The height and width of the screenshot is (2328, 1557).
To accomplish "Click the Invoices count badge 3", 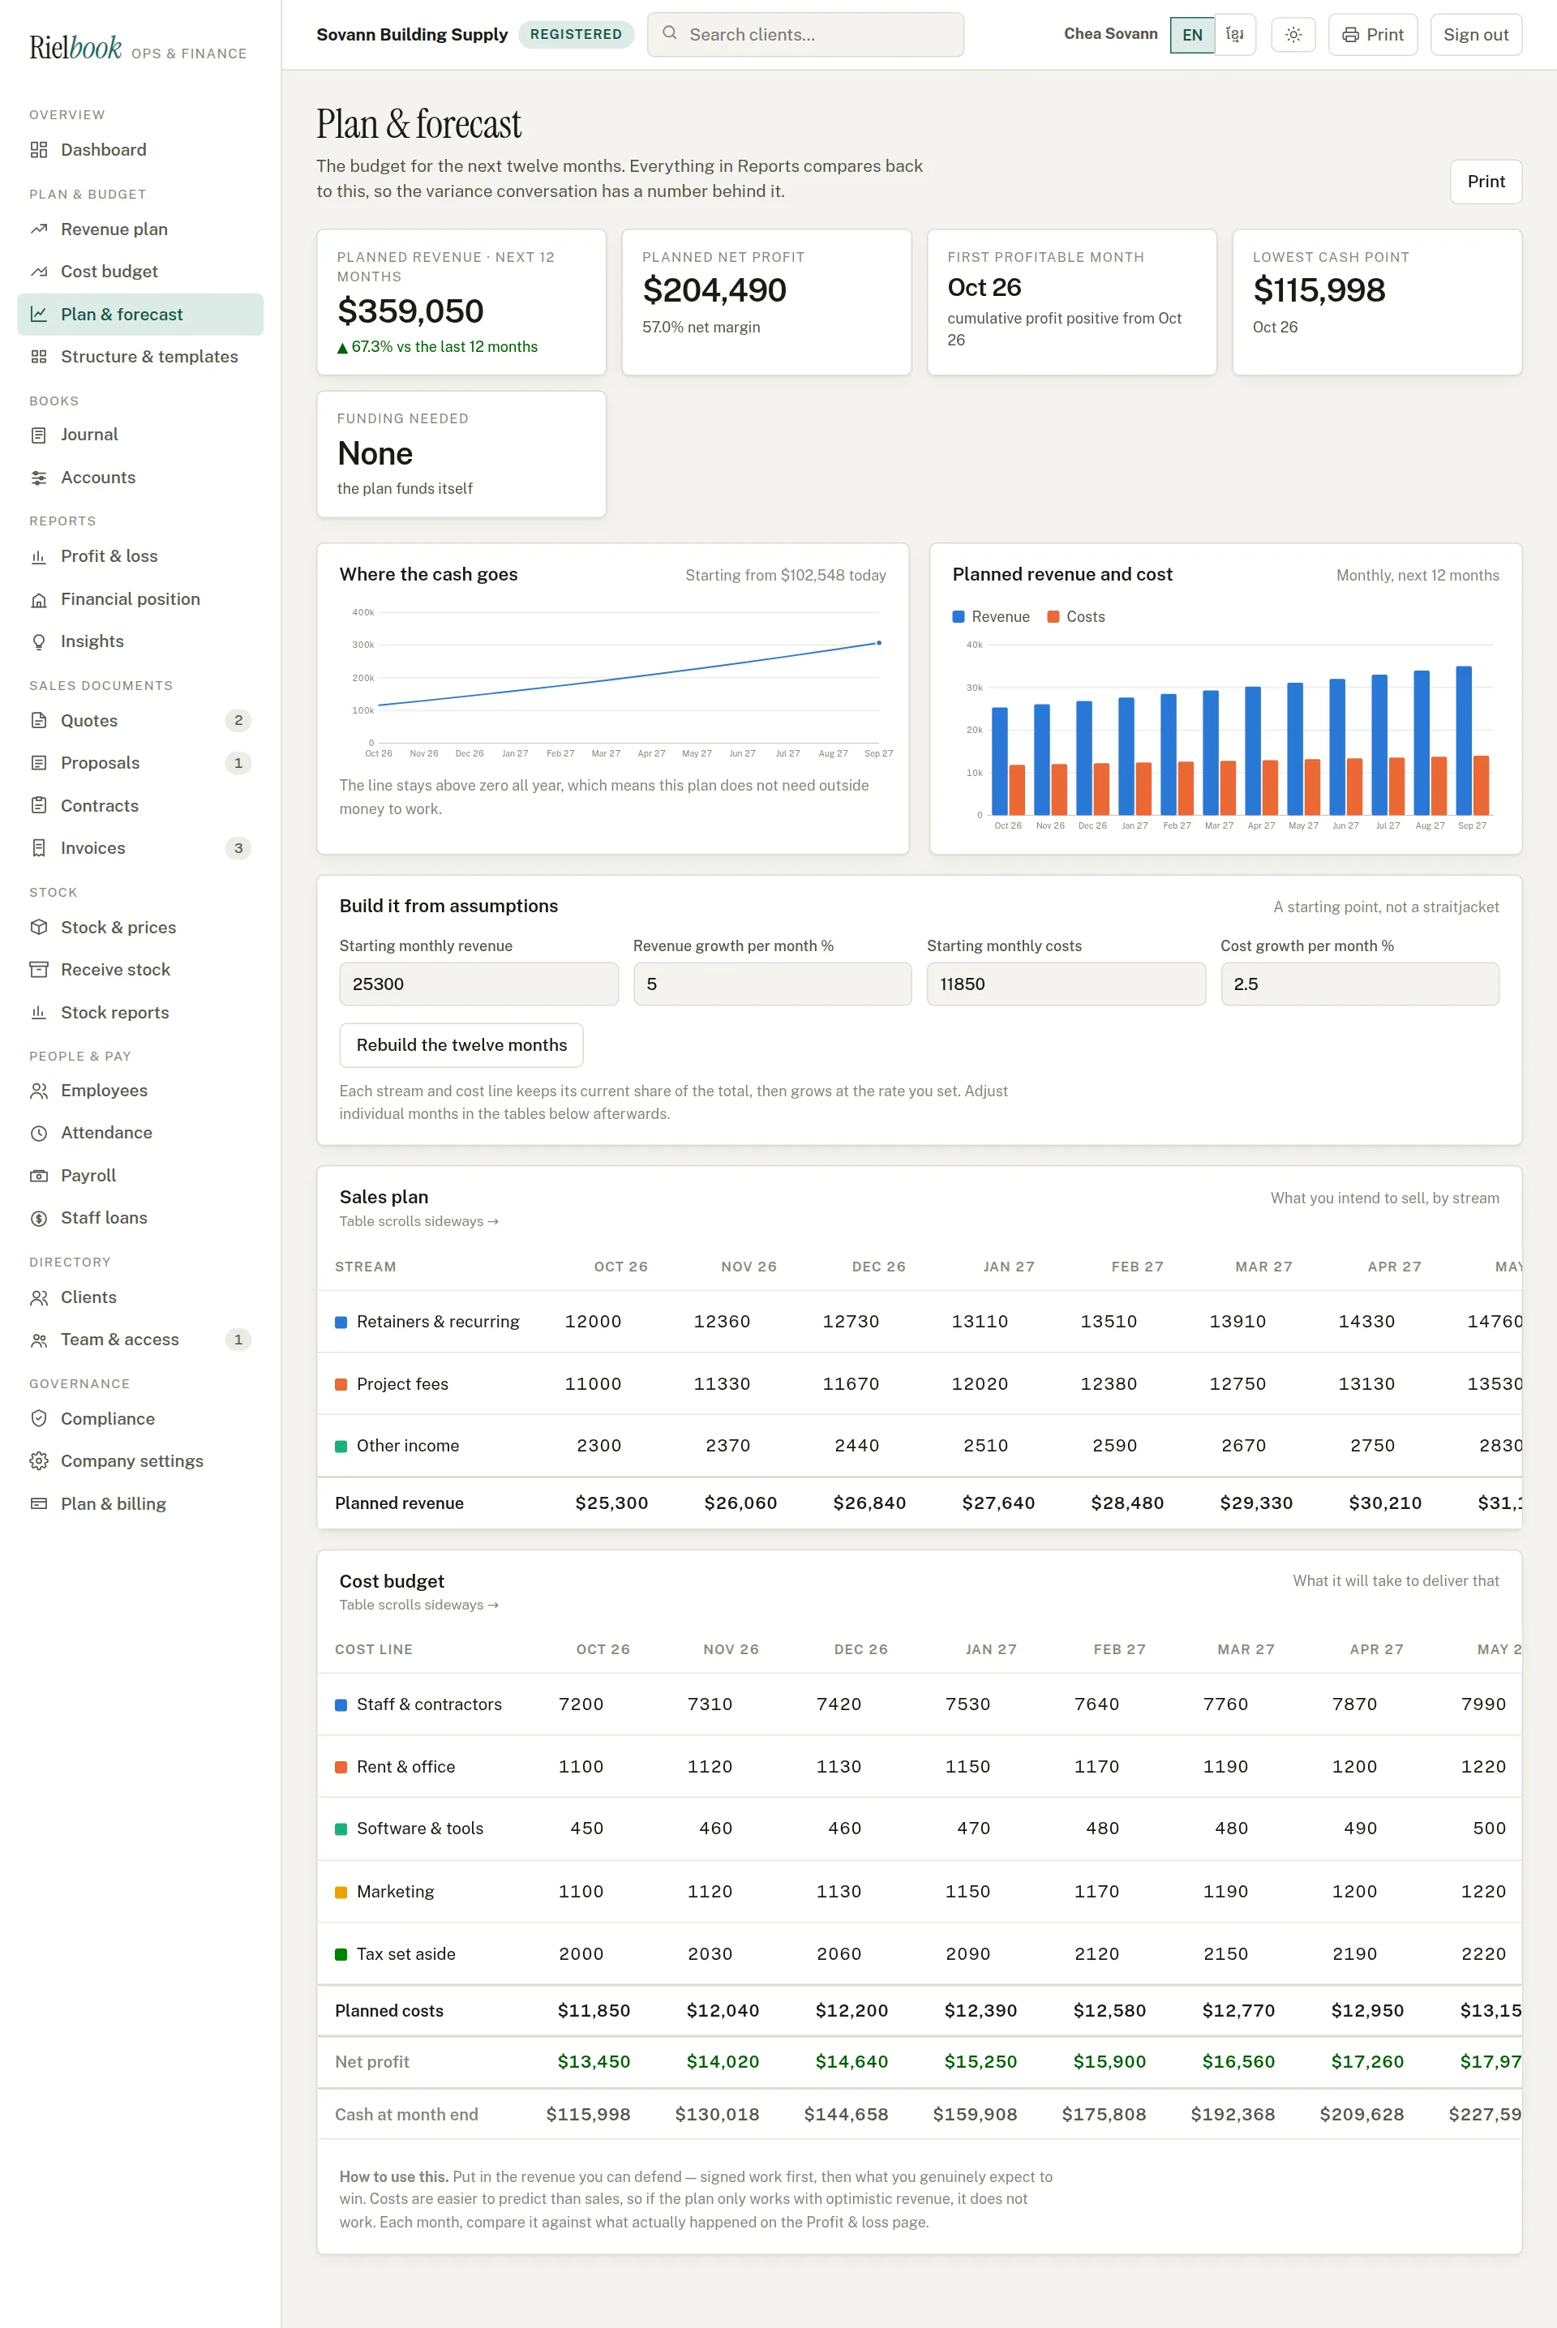I will [238, 848].
